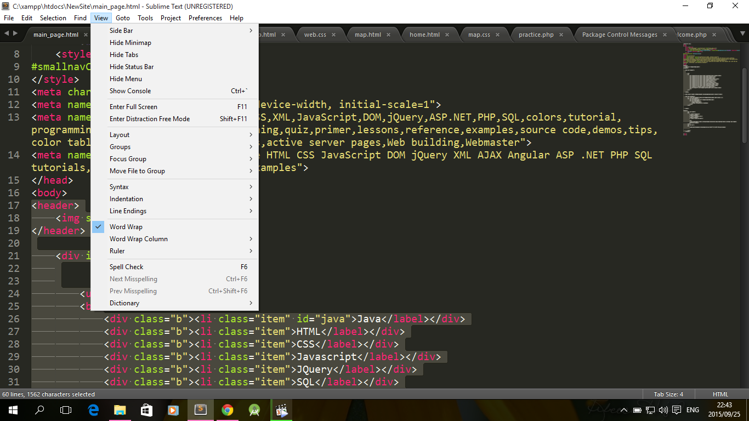
Task: Open taskbar search magnifier
Action: [x=39, y=409]
